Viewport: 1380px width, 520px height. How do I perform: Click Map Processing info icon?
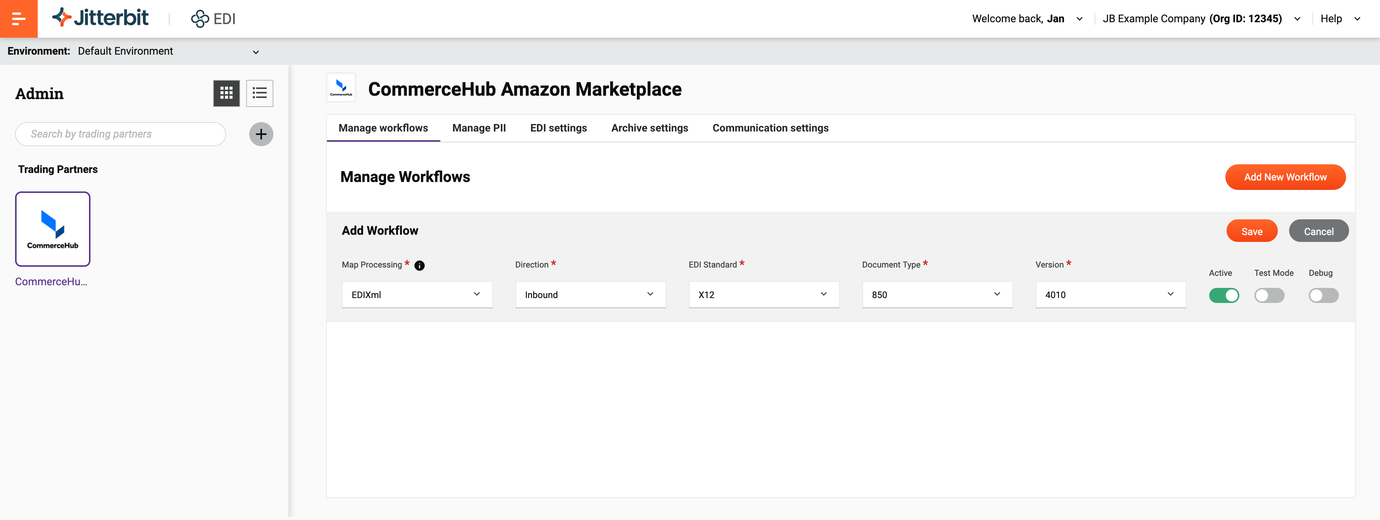[x=419, y=266]
